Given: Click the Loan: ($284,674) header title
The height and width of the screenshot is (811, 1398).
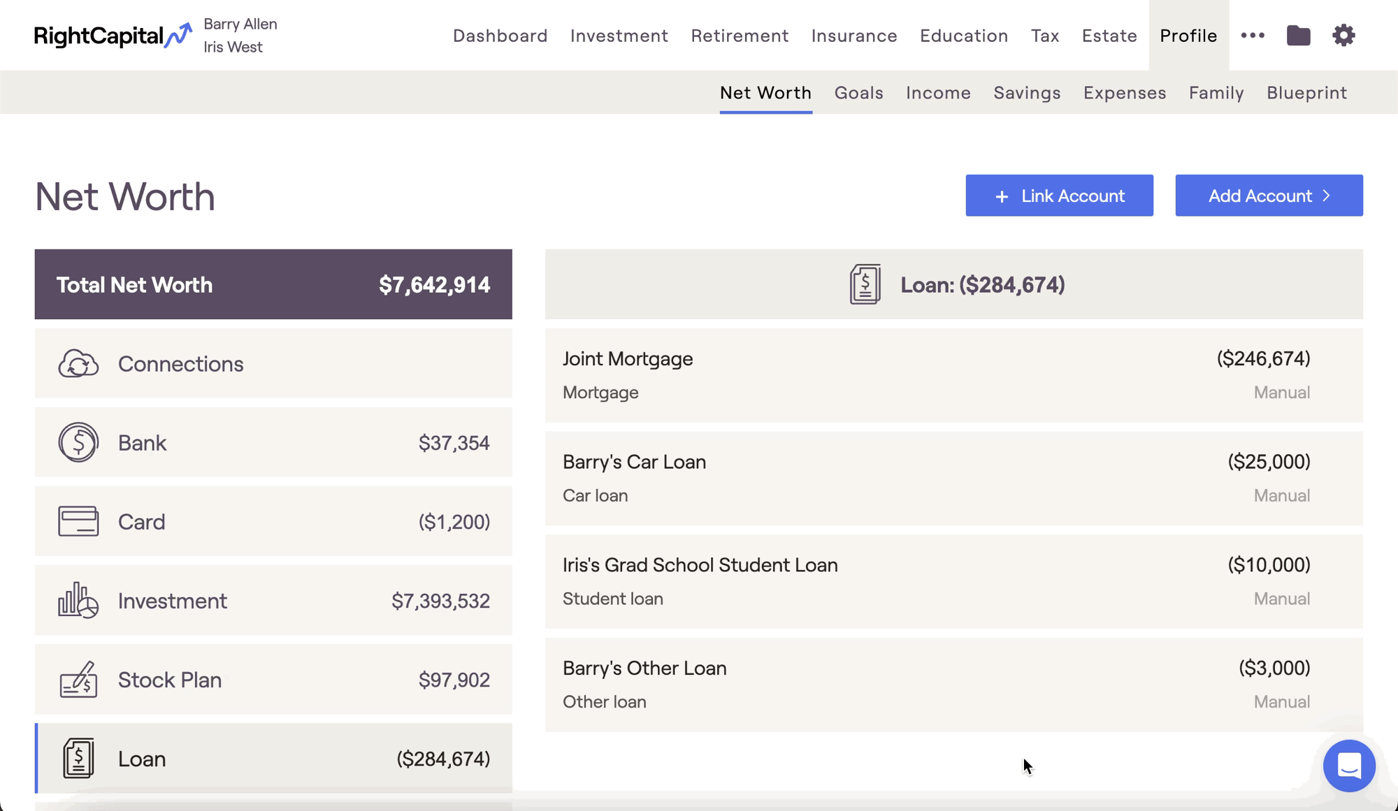Looking at the screenshot, I should point(982,285).
